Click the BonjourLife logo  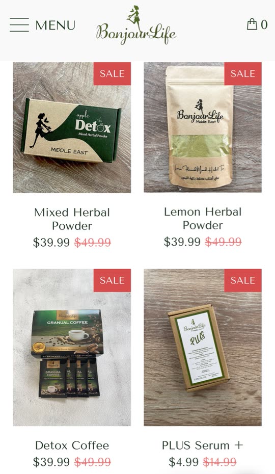tap(136, 25)
